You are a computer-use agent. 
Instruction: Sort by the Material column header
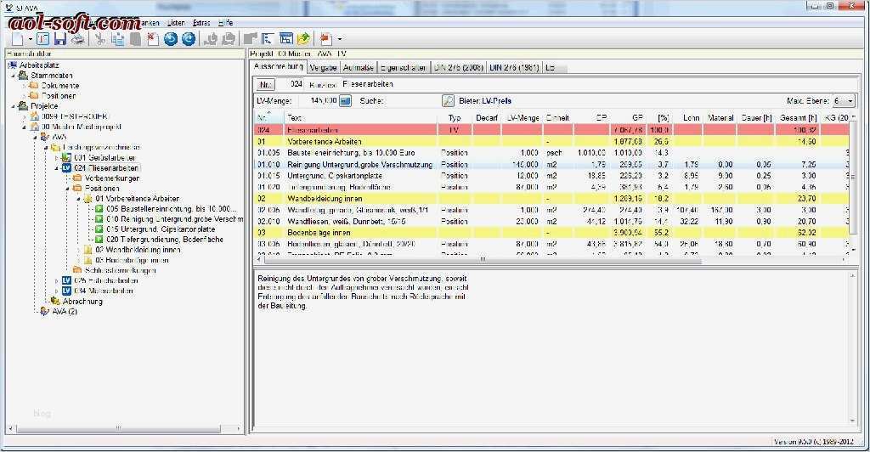point(720,117)
